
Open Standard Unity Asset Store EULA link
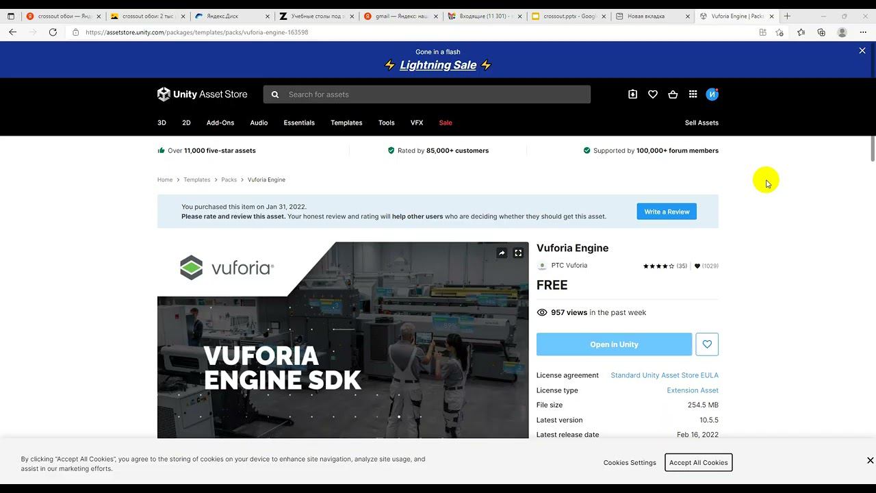click(x=665, y=375)
